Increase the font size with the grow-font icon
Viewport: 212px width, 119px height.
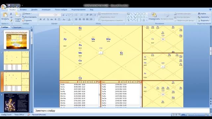click(63, 15)
